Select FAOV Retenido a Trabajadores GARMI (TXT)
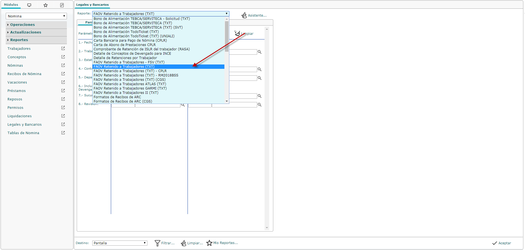 click(159, 88)
